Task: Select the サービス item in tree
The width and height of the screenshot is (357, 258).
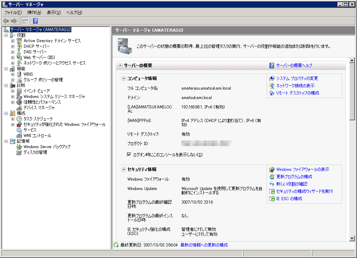Action: (30, 130)
